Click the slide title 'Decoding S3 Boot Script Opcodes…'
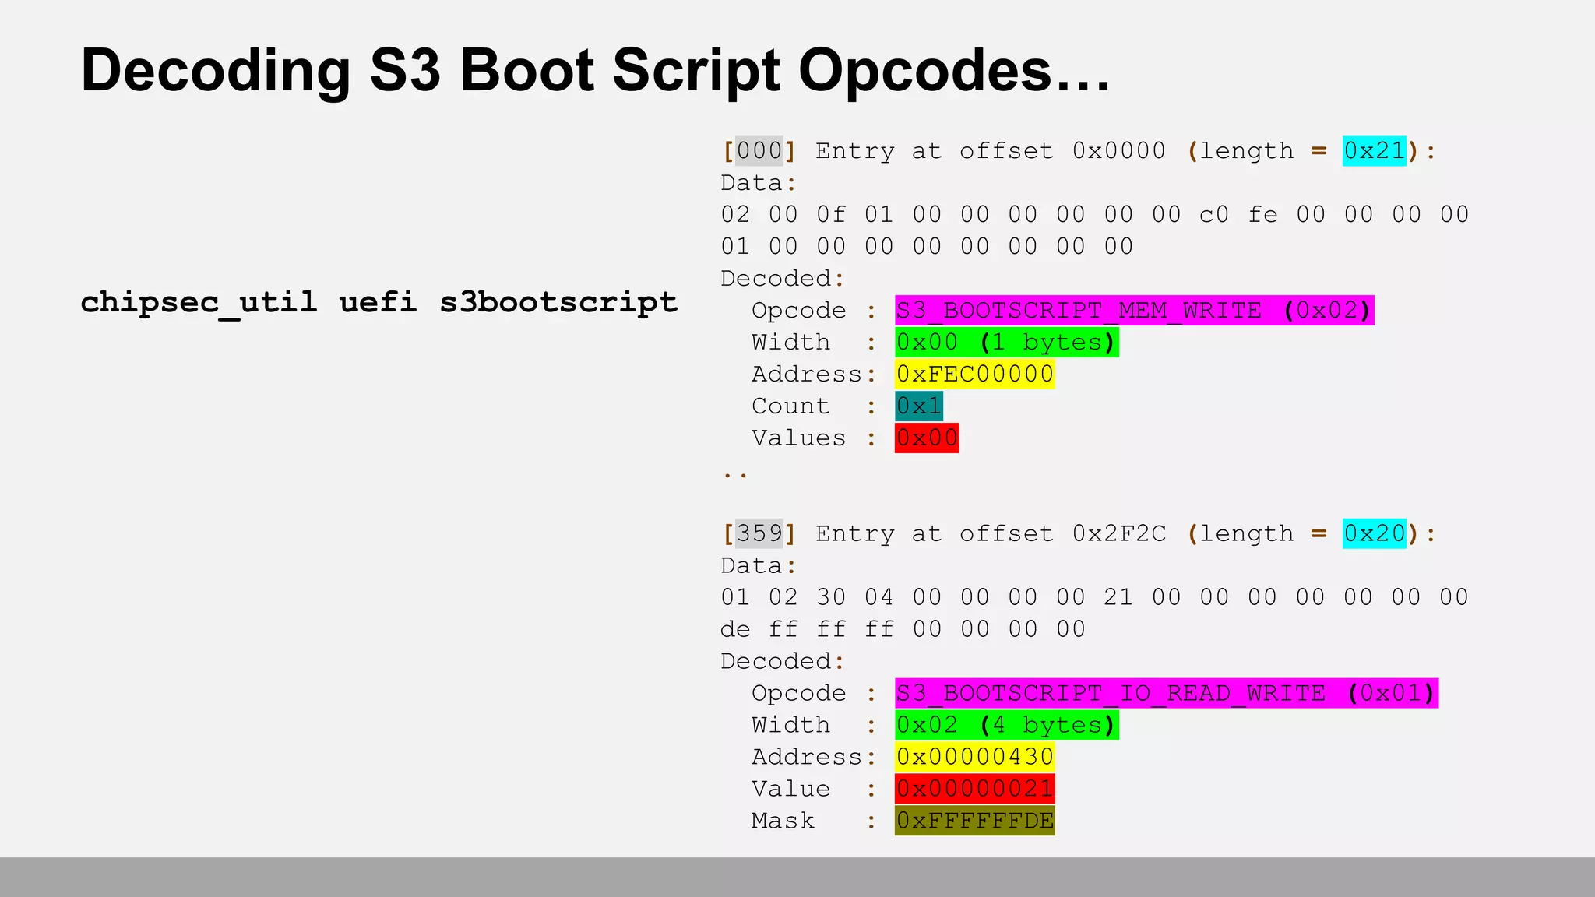Screen dimensions: 1595x897 (x=596, y=72)
